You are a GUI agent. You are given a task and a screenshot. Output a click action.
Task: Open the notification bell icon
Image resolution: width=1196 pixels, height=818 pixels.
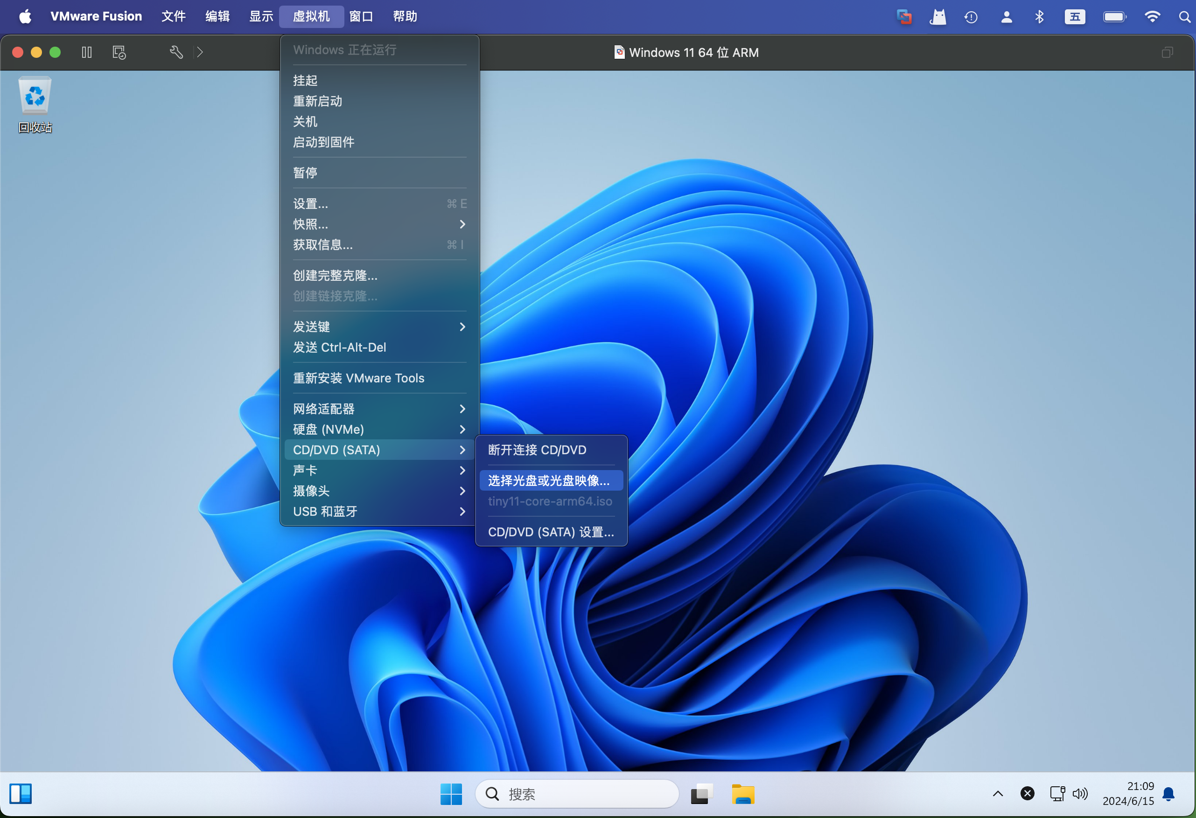(x=1169, y=794)
